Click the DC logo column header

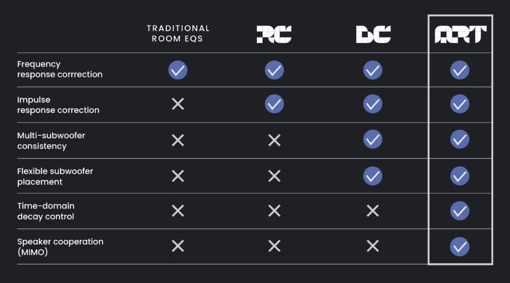[x=373, y=34]
